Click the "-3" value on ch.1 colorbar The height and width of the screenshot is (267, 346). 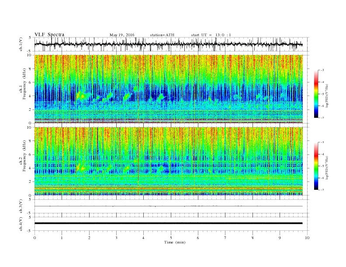322,70
